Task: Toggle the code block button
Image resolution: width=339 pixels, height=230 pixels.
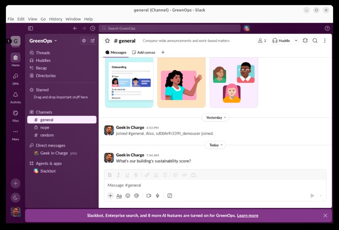Action: pyautogui.click(x=193, y=175)
